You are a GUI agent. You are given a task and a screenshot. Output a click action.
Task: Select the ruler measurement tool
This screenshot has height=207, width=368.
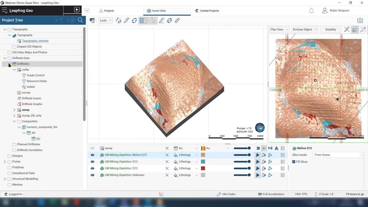[177, 20]
